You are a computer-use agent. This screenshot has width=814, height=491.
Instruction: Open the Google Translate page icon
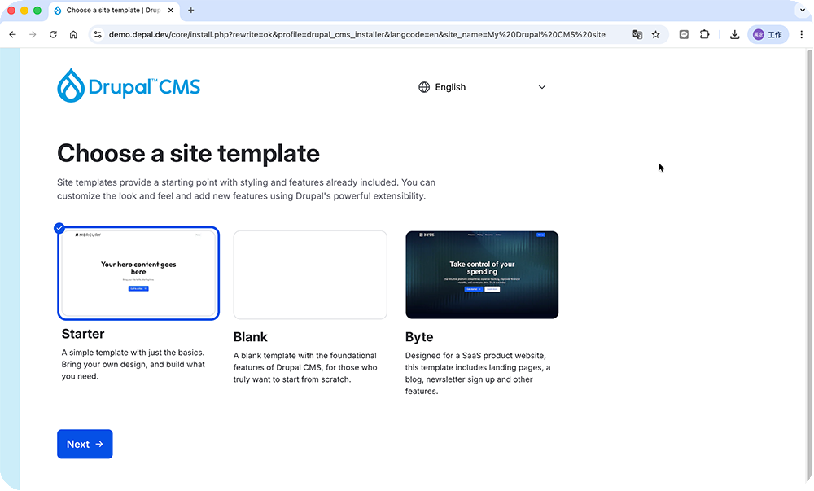click(x=637, y=35)
